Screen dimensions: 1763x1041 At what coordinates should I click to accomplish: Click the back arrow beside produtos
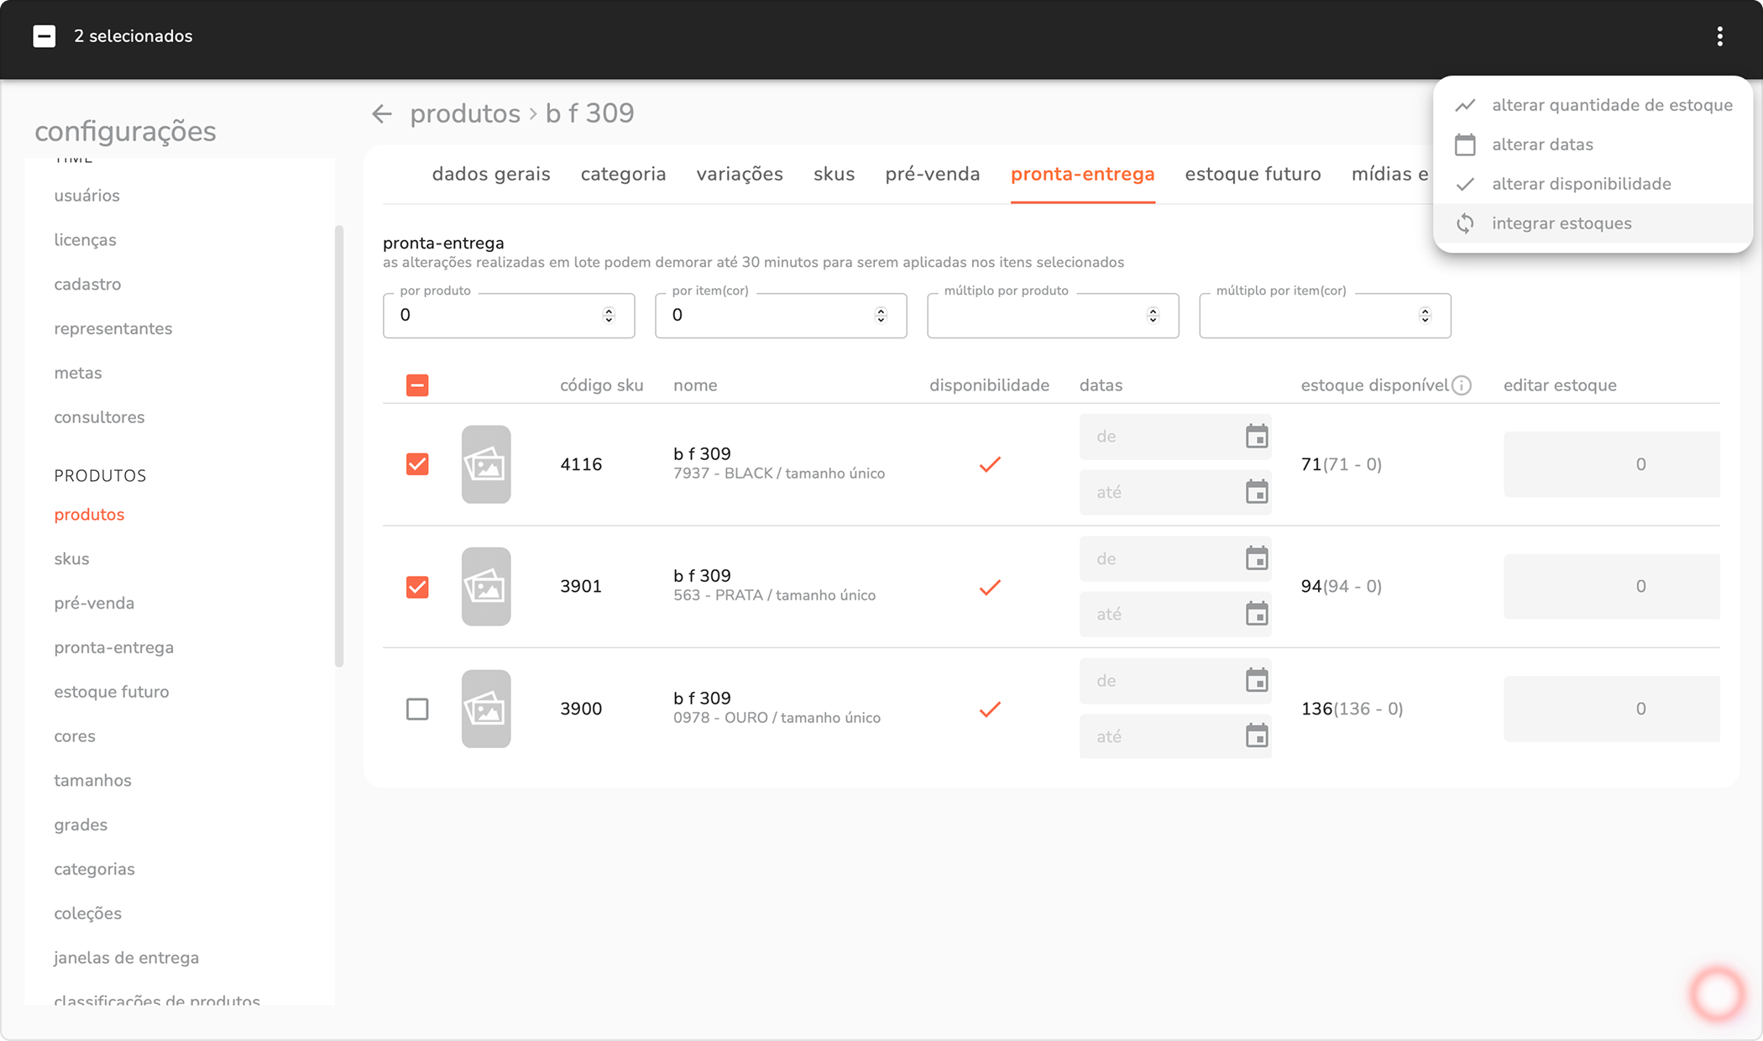(x=382, y=114)
